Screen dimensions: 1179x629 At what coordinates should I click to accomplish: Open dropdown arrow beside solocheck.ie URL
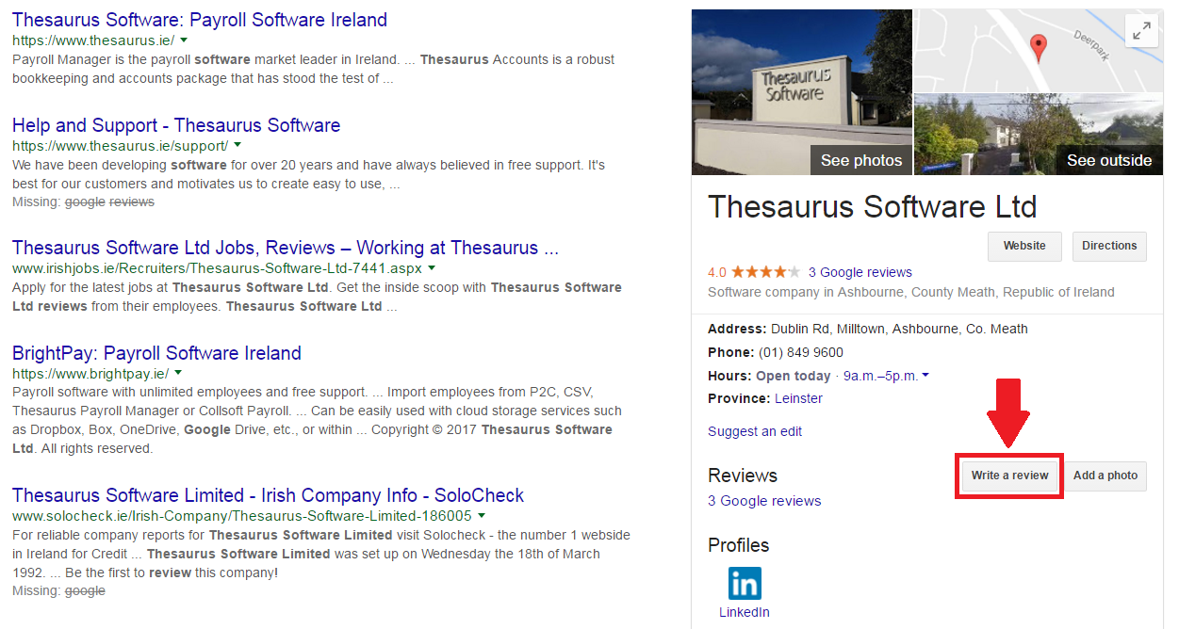(482, 516)
